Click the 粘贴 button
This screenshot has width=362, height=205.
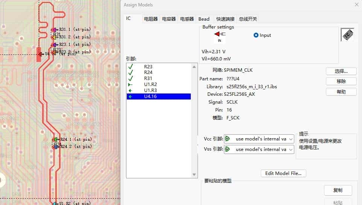(338, 202)
